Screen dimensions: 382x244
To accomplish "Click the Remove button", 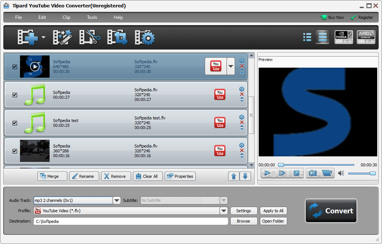I will [116, 176].
